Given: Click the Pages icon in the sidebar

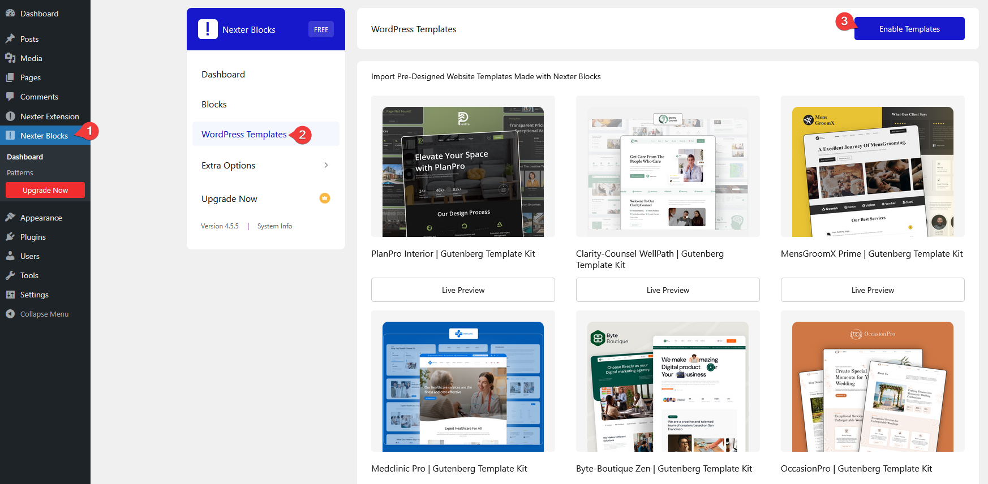Looking at the screenshot, I should 10,77.
